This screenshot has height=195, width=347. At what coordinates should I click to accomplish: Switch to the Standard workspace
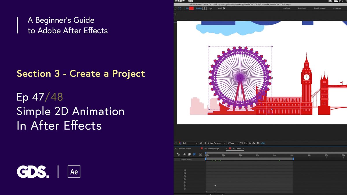point(302,8)
